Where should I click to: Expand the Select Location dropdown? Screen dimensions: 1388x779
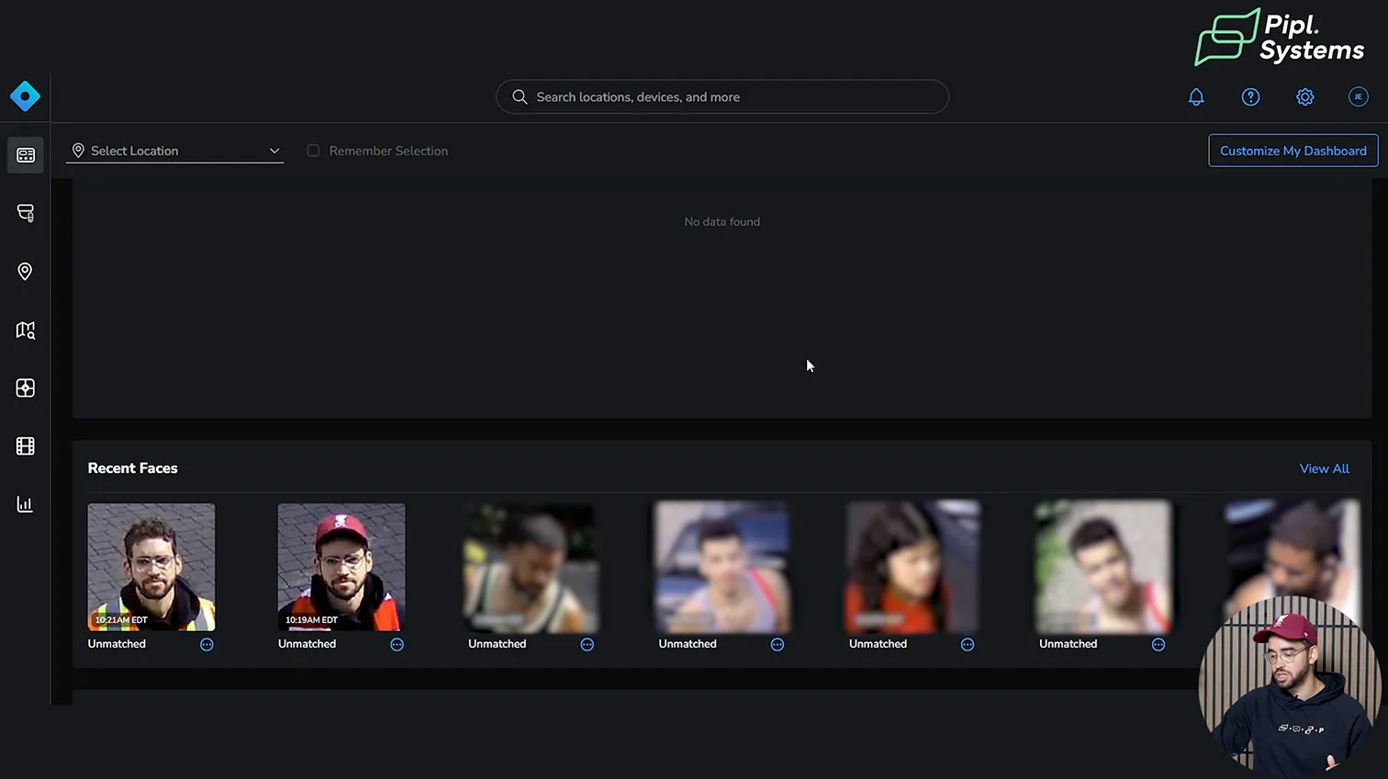[174, 151]
